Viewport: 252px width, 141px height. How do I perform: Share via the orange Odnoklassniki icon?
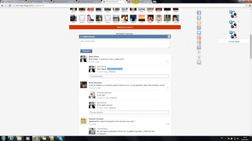[x=199, y=23]
